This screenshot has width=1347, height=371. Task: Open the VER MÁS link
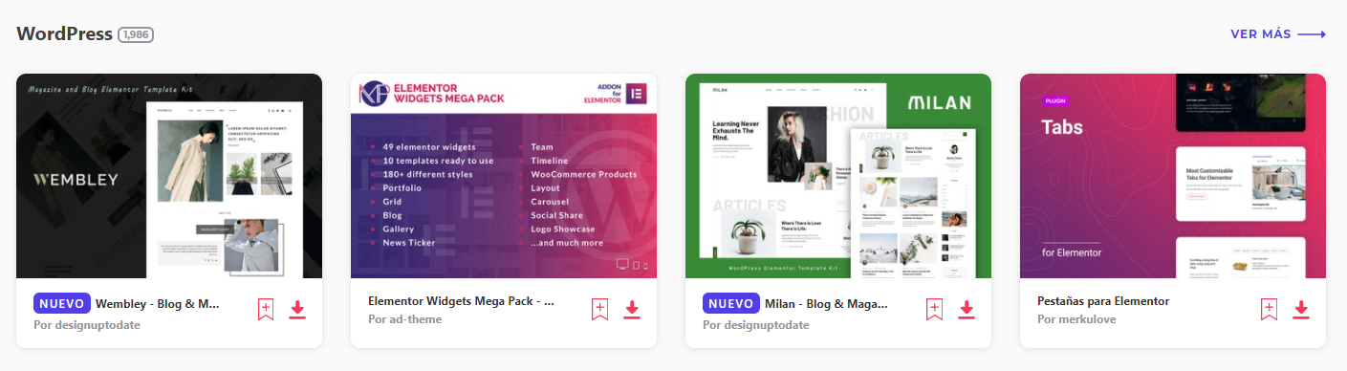(x=1278, y=34)
